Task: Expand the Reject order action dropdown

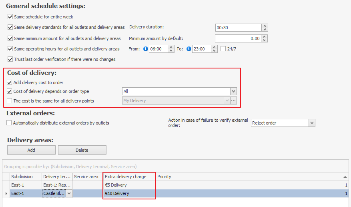Action: [x=312, y=123]
